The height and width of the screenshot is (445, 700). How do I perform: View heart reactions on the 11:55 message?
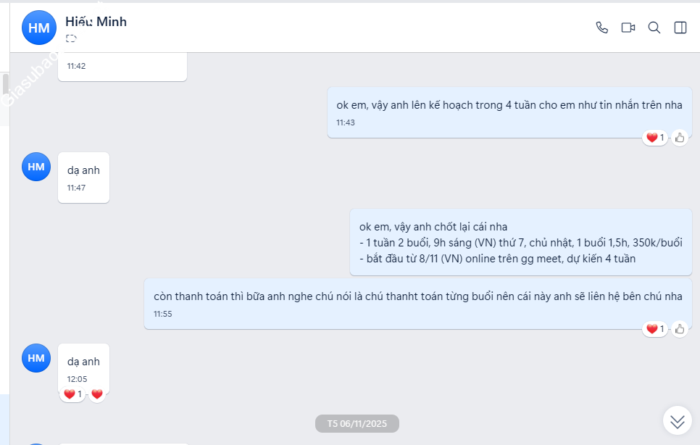pos(654,329)
